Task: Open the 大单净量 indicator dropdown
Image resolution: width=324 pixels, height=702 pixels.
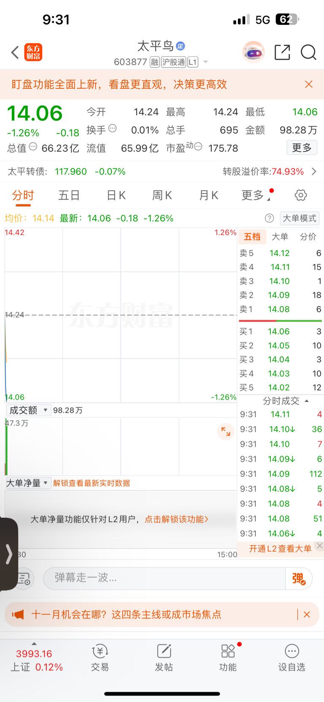Action: click(x=29, y=483)
